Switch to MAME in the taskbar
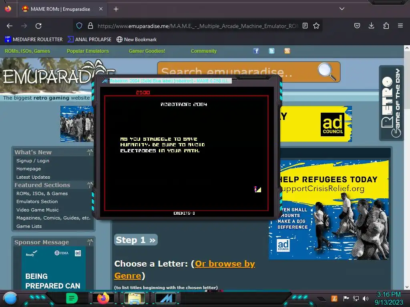The image size is (410, 307). [x=166, y=298]
